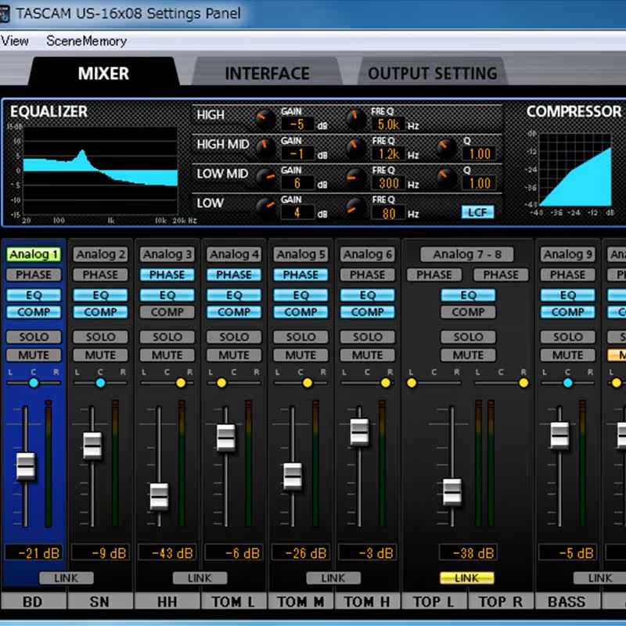Viewport: 626px width, 626px height.
Task: Click the LOW band gain knob
Action: pos(265,207)
